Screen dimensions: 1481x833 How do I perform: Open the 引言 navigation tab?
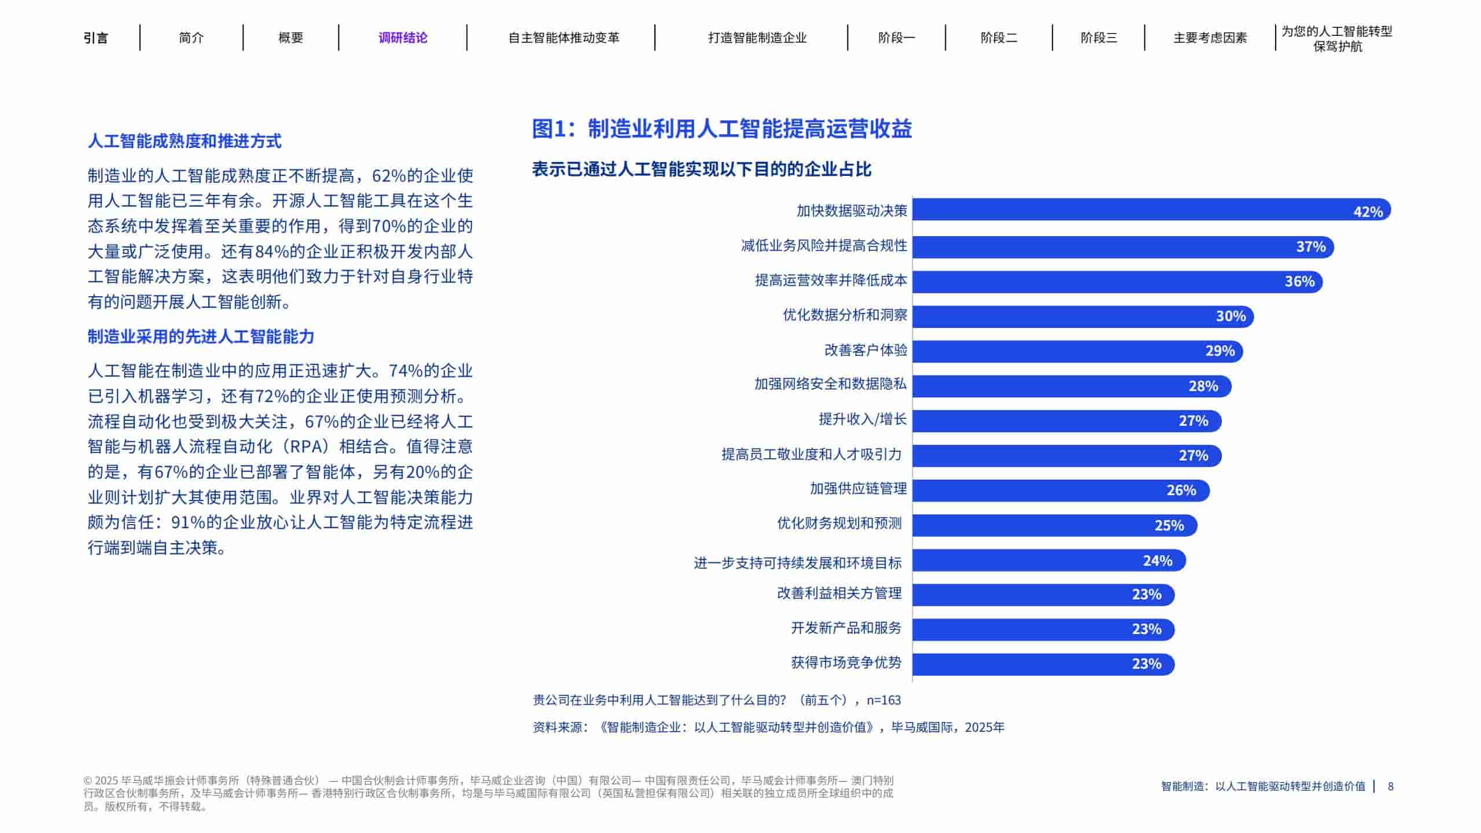pos(97,39)
